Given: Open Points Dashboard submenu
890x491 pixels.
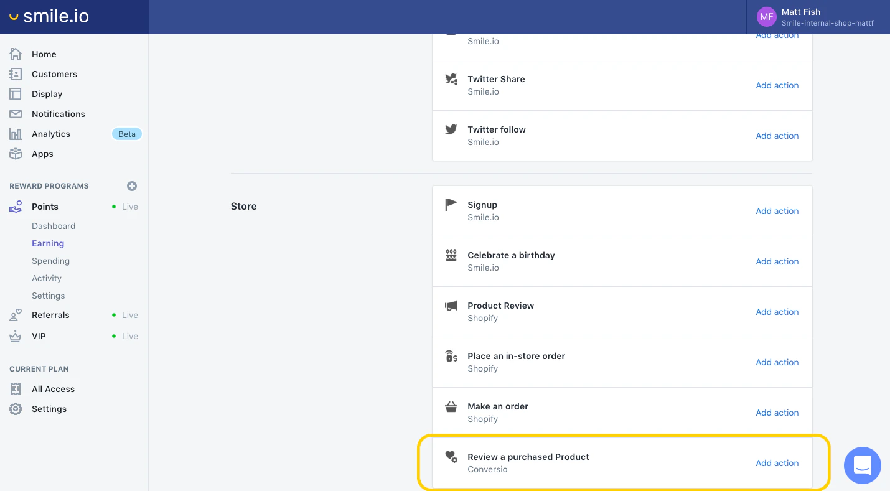Looking at the screenshot, I should [x=54, y=226].
